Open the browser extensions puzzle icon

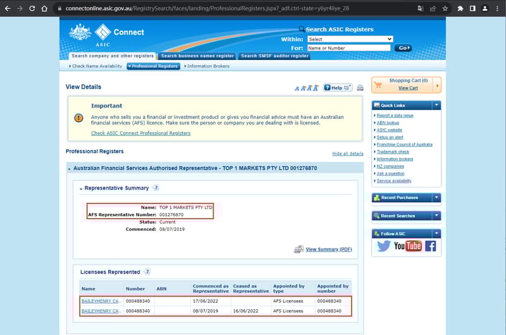click(460, 8)
